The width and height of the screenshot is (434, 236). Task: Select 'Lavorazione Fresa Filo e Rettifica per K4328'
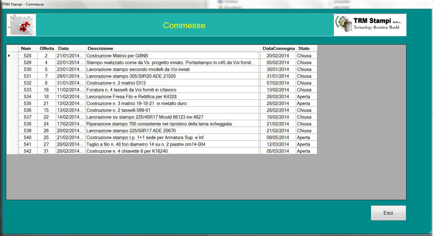(173, 96)
